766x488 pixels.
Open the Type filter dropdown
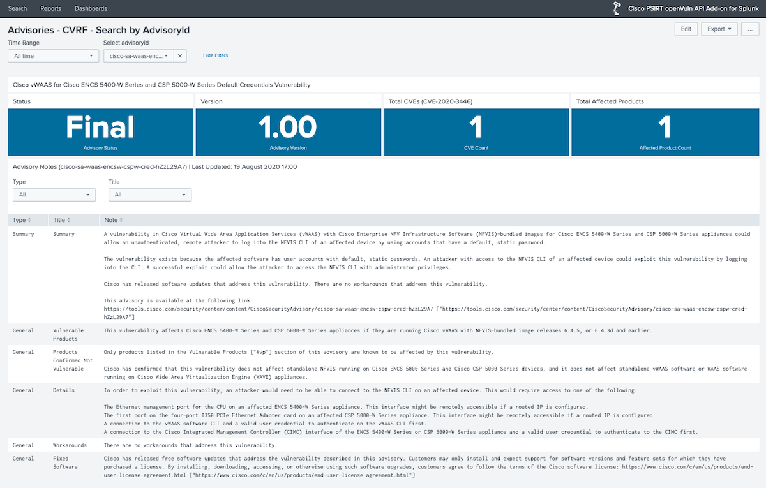[x=54, y=195]
